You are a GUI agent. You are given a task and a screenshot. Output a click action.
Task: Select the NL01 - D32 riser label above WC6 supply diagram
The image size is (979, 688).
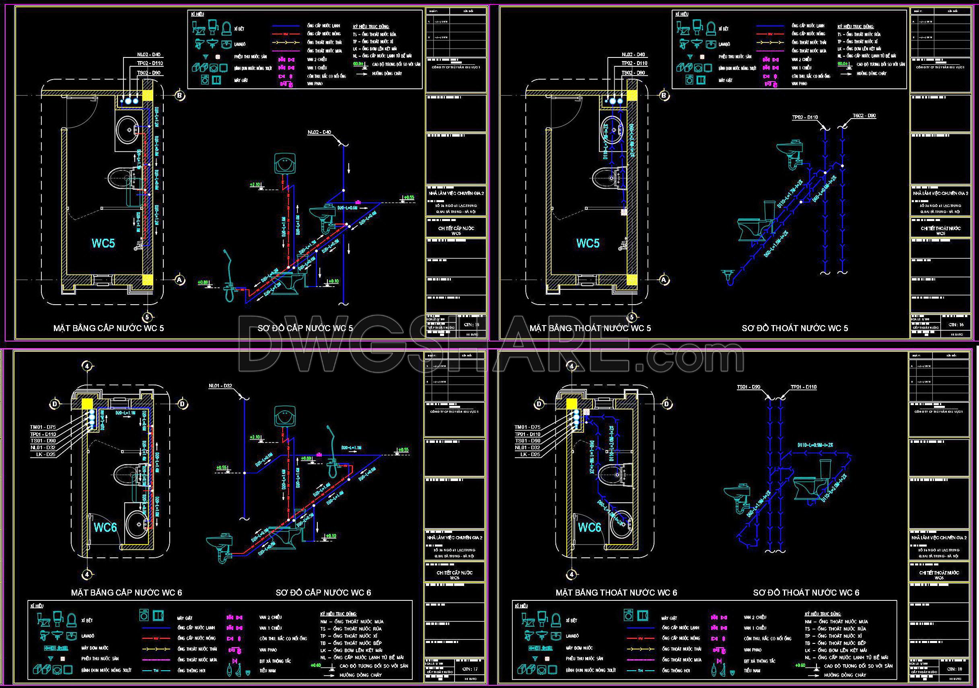point(220,386)
